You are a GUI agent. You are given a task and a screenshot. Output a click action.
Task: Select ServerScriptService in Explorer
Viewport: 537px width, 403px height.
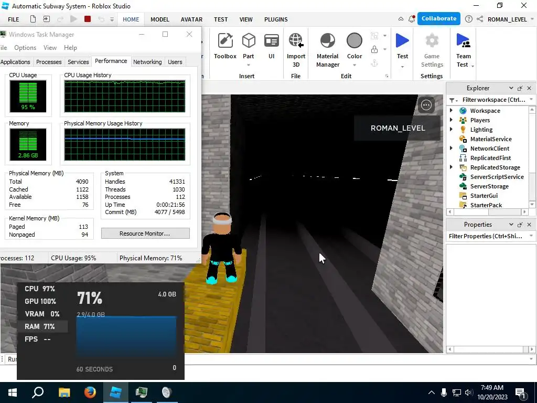coord(497,177)
